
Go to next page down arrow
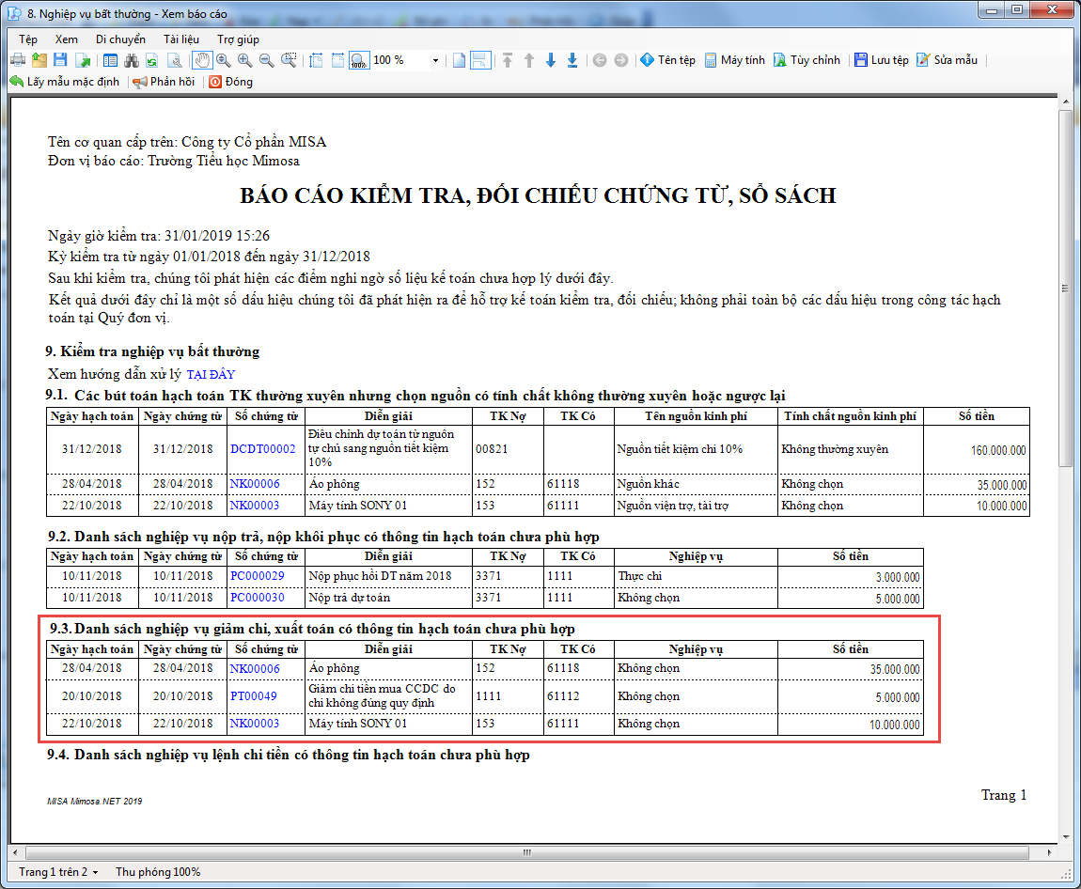click(x=550, y=61)
